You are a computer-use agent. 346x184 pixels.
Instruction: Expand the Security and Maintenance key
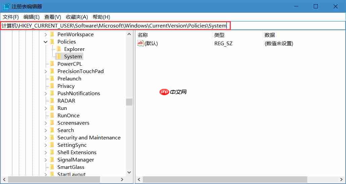[46, 138]
